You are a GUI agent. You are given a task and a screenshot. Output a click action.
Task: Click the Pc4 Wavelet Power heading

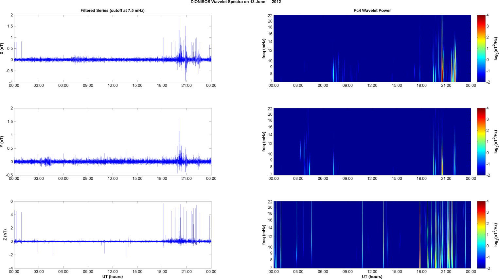click(372, 10)
